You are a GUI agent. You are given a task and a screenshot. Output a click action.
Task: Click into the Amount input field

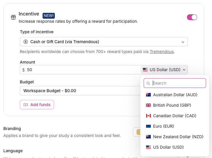pyautogui.click(x=82, y=70)
